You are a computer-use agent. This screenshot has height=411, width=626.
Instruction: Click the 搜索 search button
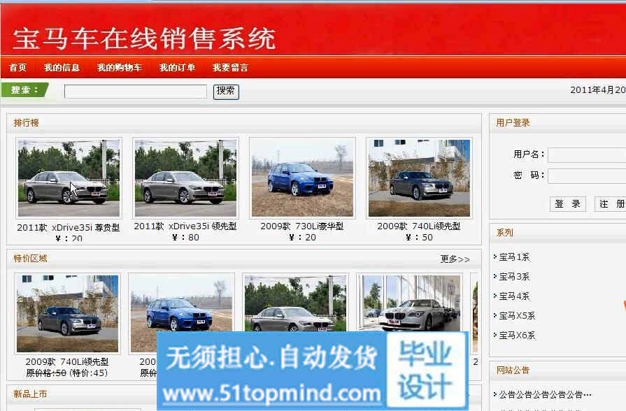click(x=226, y=92)
